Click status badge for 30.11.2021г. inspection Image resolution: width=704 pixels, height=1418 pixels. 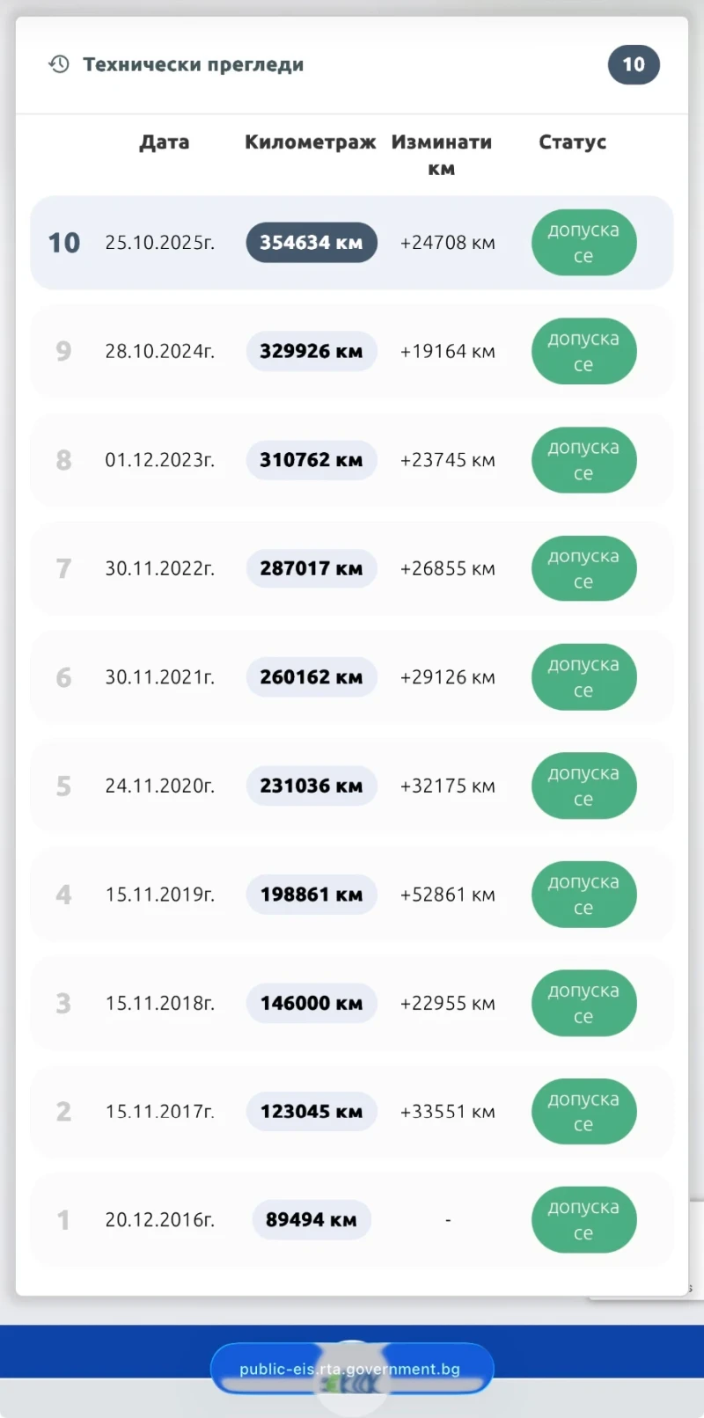pyautogui.click(x=583, y=677)
